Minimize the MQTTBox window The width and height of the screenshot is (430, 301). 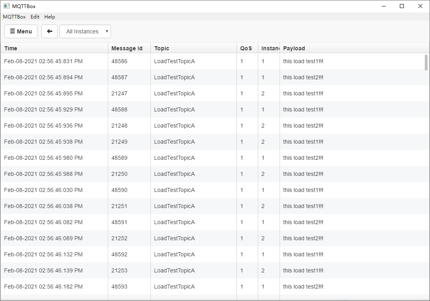pyautogui.click(x=384, y=6)
